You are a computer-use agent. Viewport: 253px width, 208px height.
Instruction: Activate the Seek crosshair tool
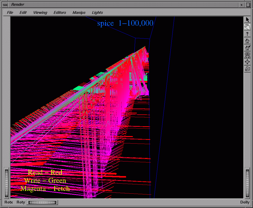coord(247,62)
